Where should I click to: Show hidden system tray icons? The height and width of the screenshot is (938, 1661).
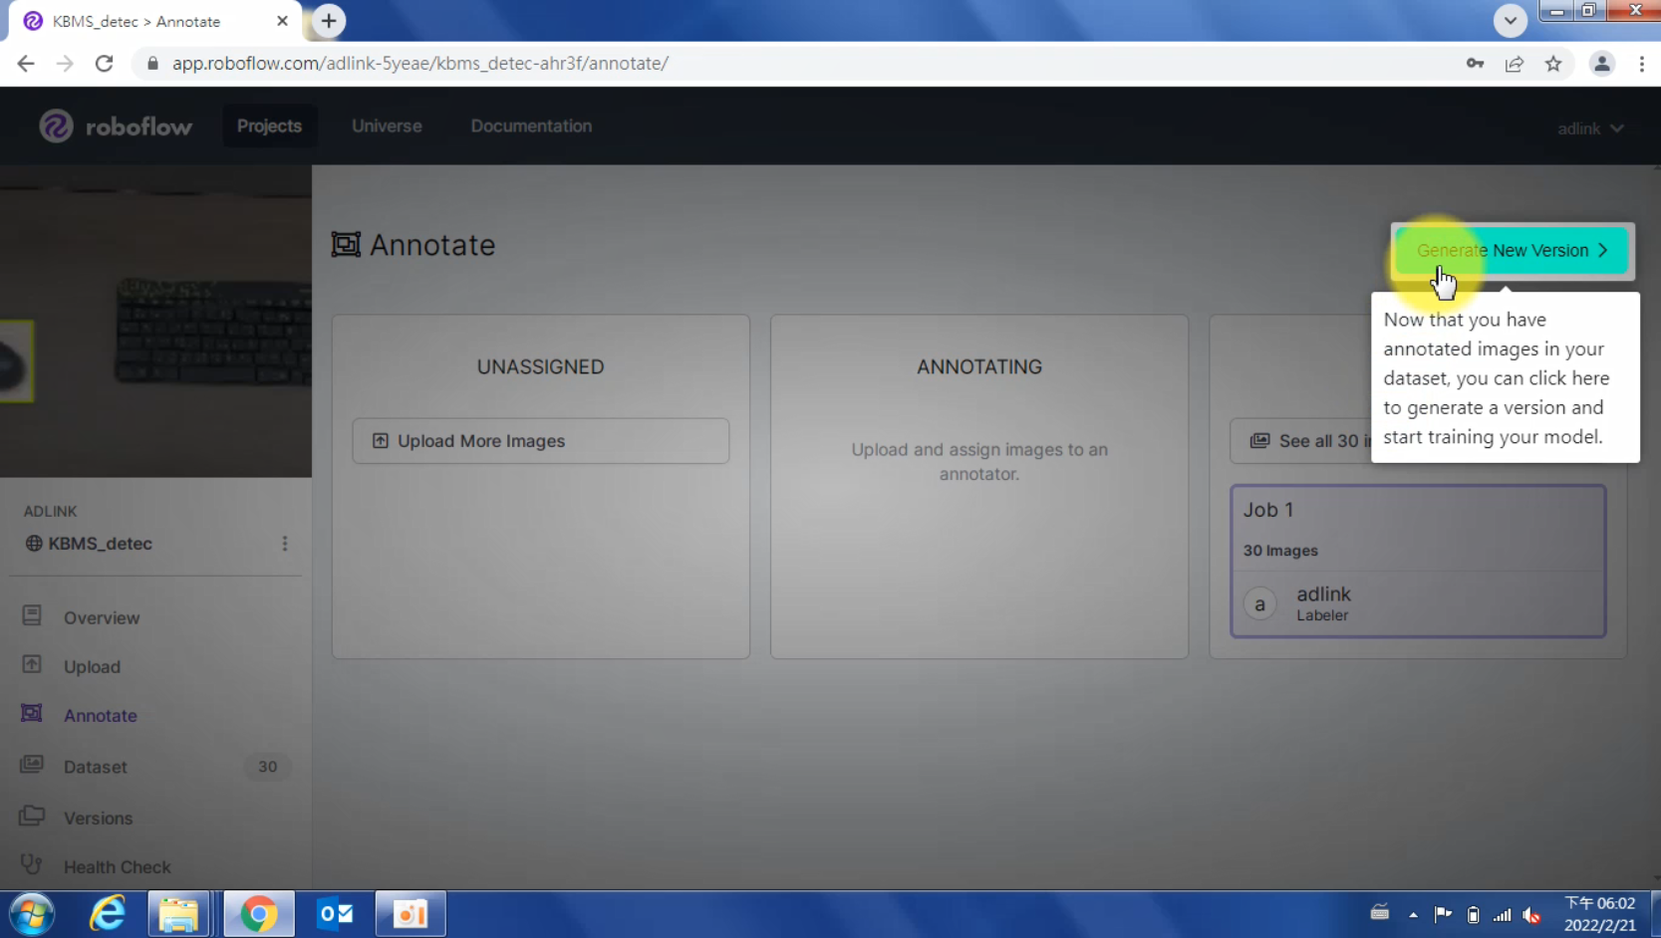pyautogui.click(x=1413, y=914)
